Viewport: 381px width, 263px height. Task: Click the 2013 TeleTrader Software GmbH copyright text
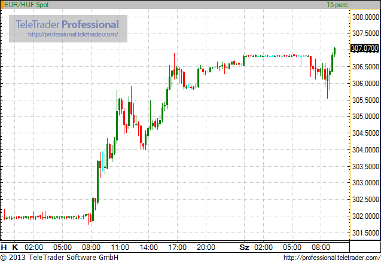pyautogui.click(x=60, y=258)
